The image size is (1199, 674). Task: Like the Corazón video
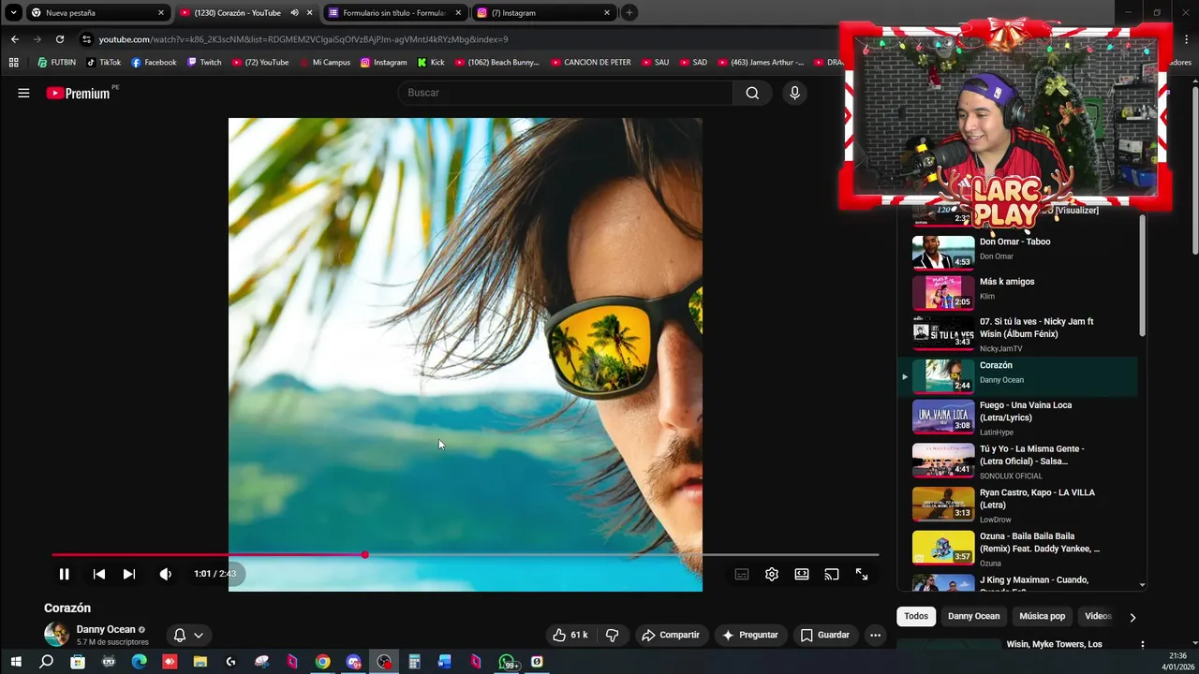click(570, 635)
